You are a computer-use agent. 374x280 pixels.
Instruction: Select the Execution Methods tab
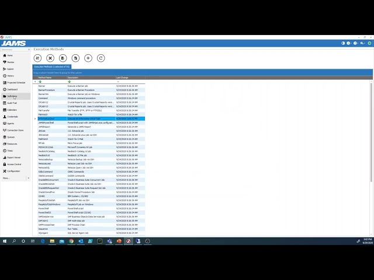pos(52,66)
